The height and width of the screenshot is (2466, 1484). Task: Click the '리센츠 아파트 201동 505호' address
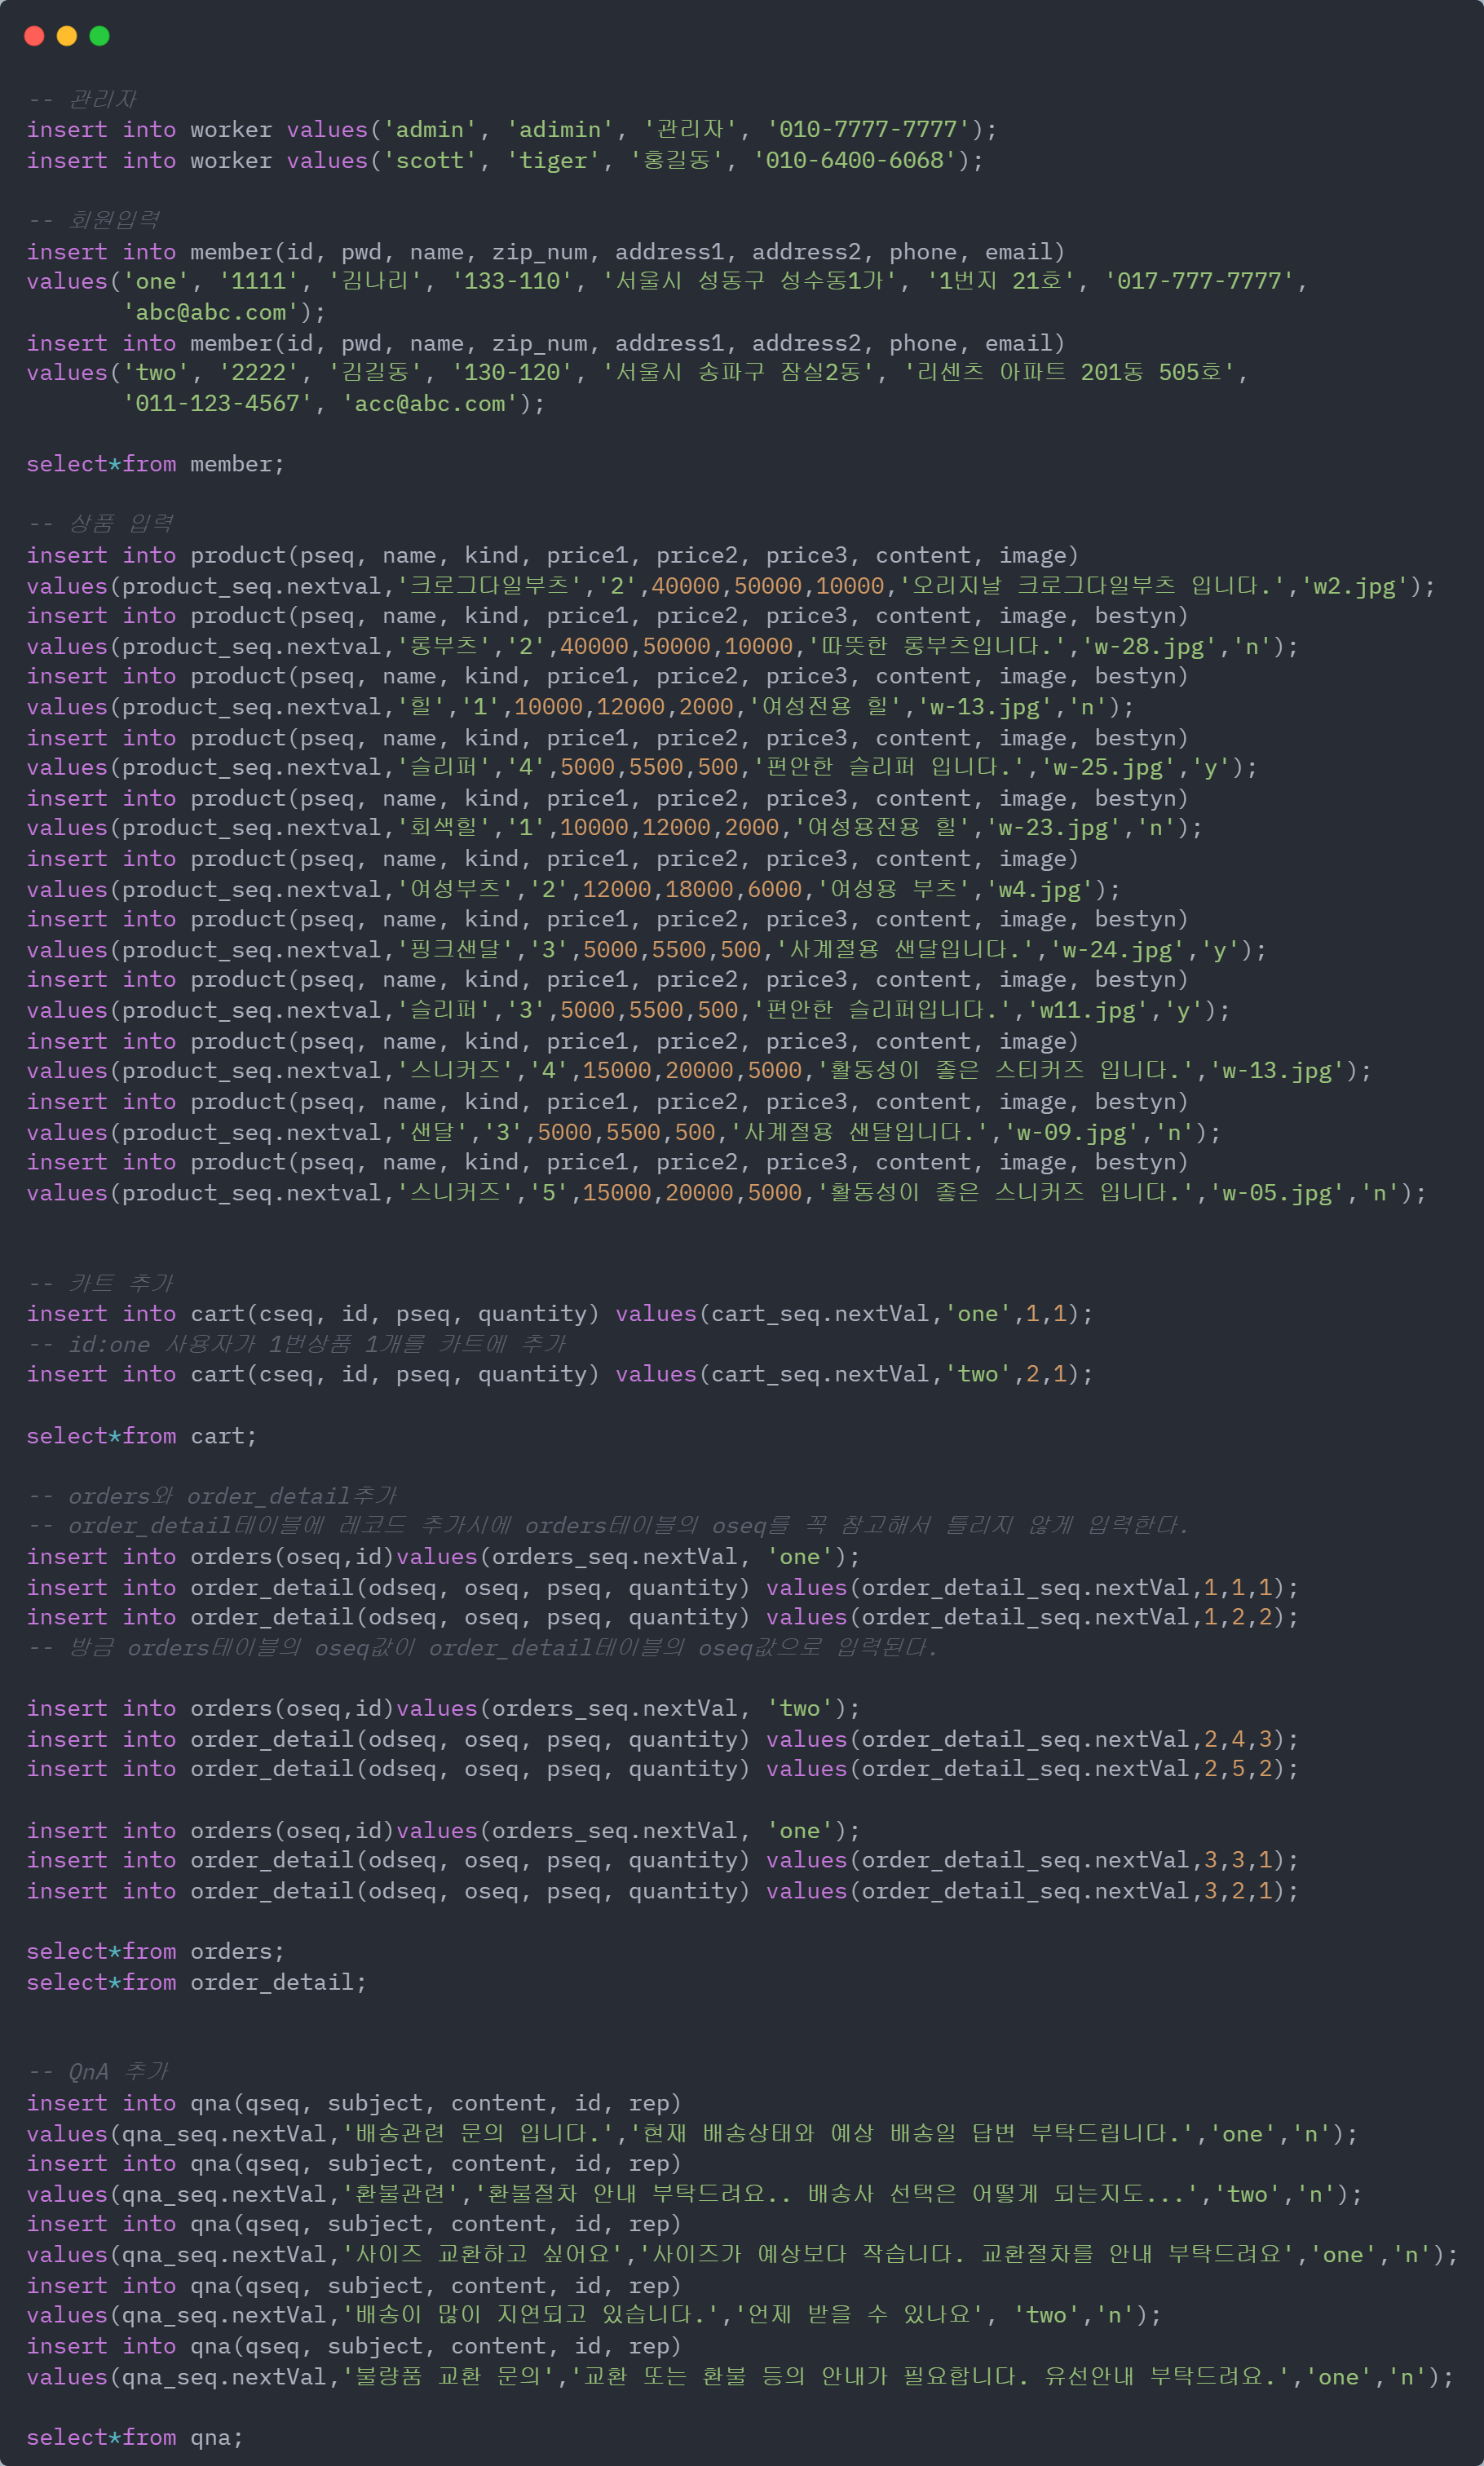(x=1070, y=372)
